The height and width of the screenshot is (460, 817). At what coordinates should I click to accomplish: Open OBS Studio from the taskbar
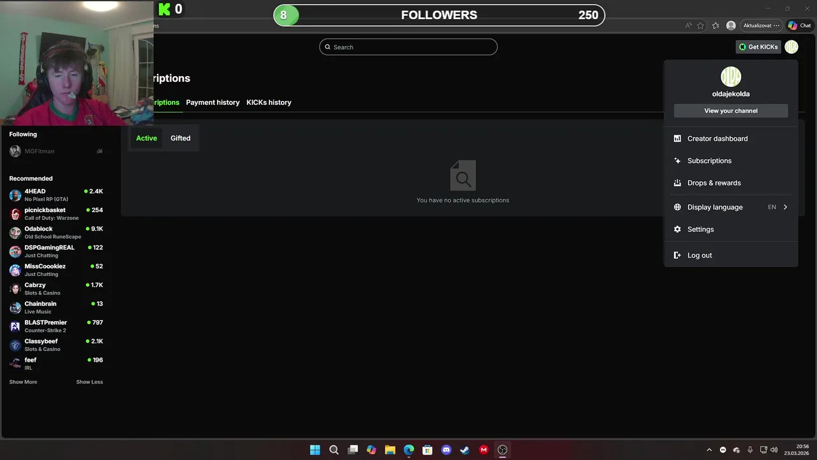coord(502,450)
